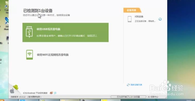Click 正在连接设备 status text

145,21
